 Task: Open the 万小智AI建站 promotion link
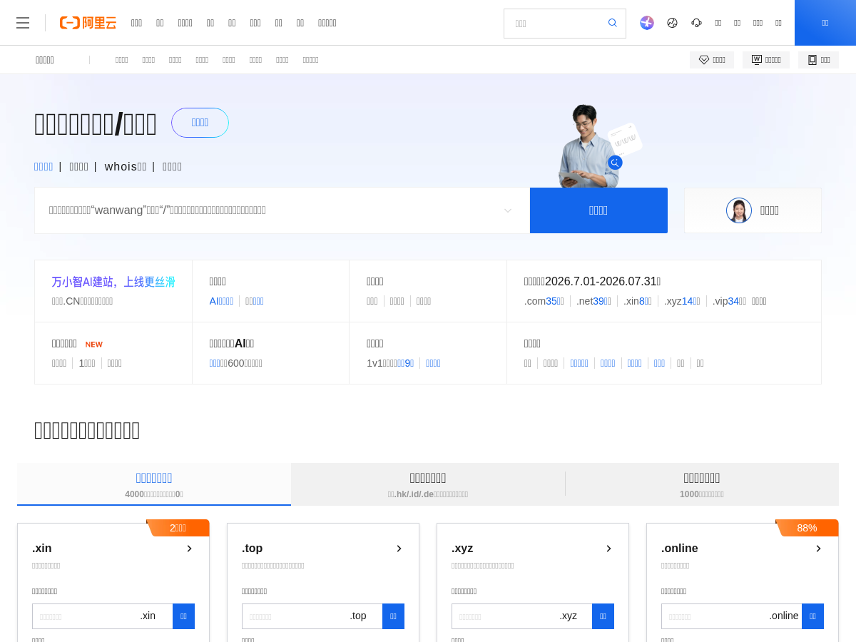(x=113, y=282)
